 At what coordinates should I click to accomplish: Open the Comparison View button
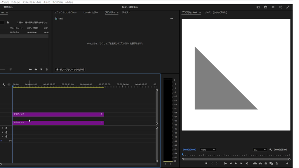point(271,163)
